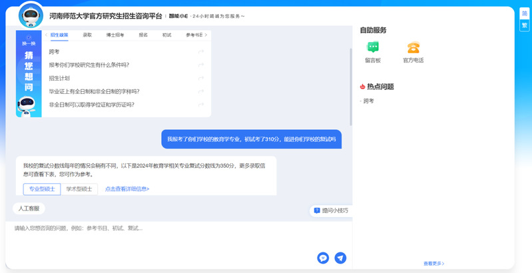Click the robot avatar in the header
Viewport: 532px width, 273px height.
point(31,15)
